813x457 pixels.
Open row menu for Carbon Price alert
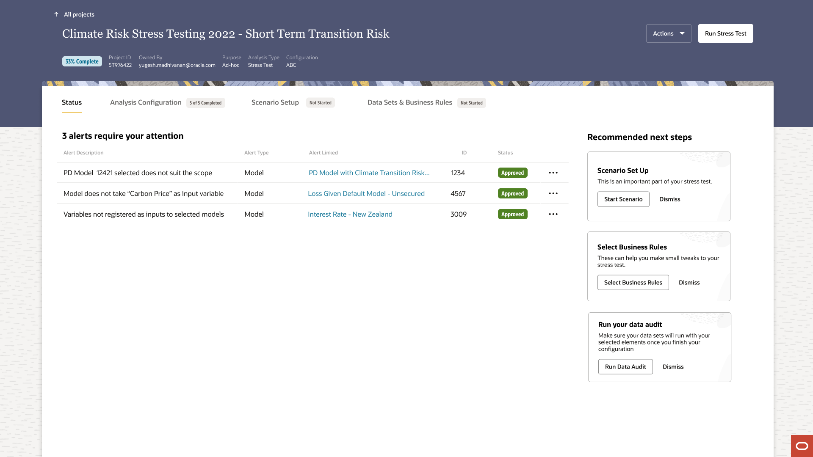pos(553,193)
